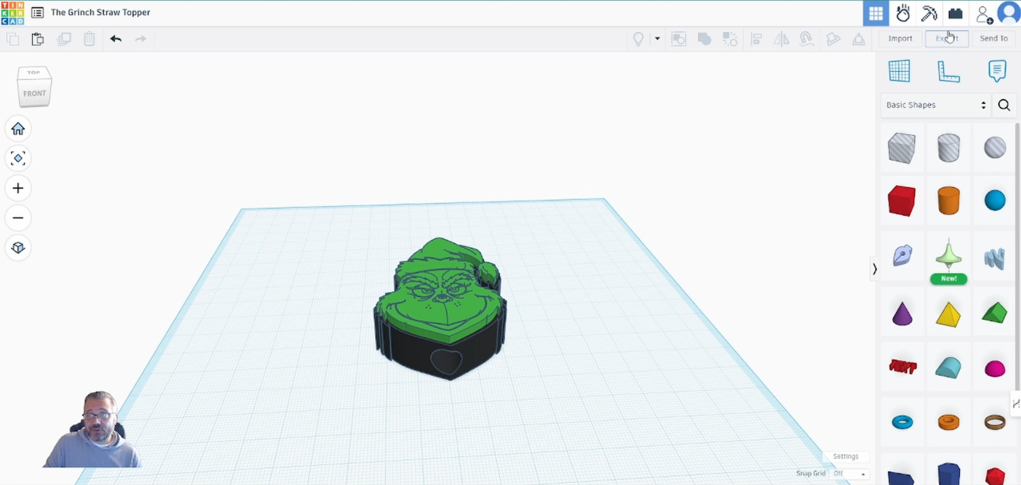Toggle perspective/orthographic view cube icon
Viewport: 1021px width, 485px height.
pos(18,248)
